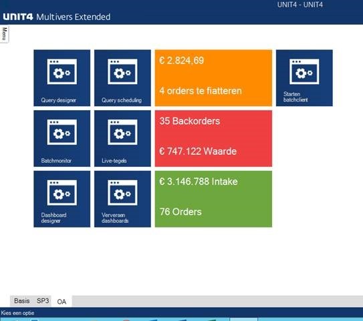This screenshot has height=321, width=363.
Task: Click the € 2.824,69 amount text
Action: (182, 61)
